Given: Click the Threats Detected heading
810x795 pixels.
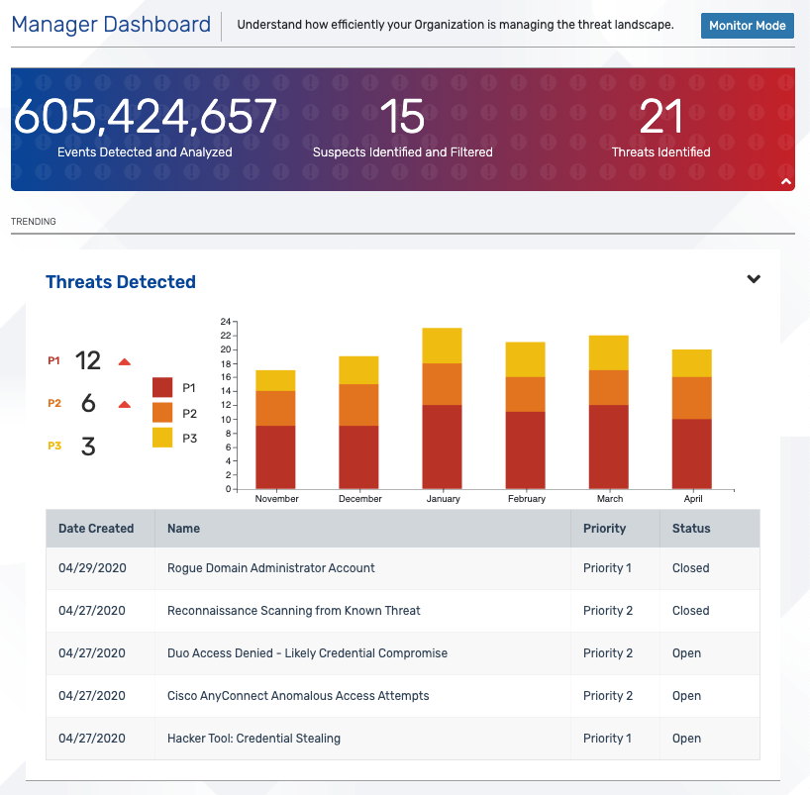Looking at the screenshot, I should pos(121,282).
